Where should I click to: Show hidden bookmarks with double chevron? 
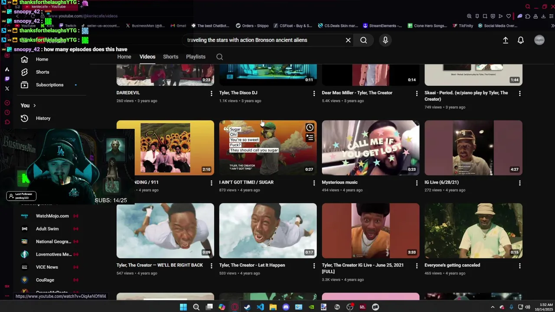pos(552,26)
